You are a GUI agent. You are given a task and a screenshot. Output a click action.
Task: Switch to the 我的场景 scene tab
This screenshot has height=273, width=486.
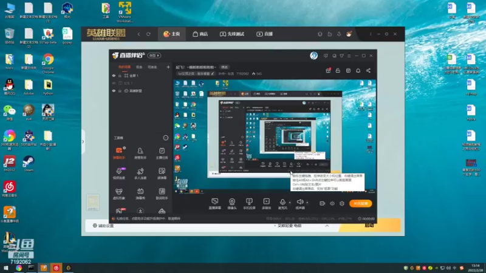pyautogui.click(x=125, y=67)
